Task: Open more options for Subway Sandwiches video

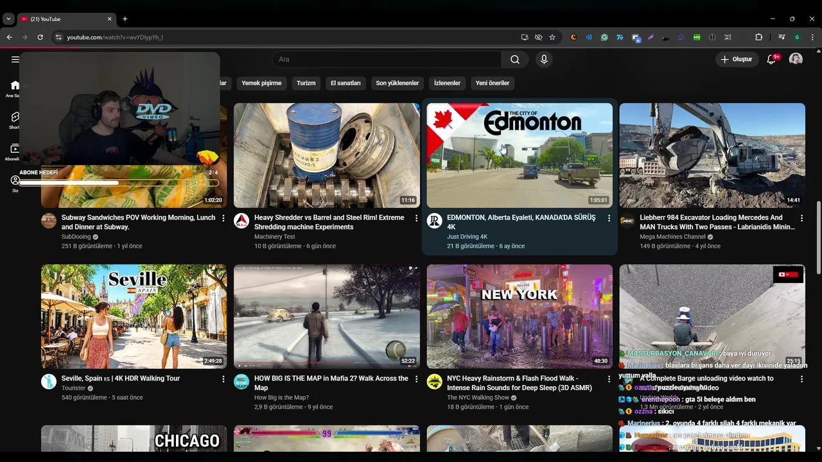Action: 223,218
